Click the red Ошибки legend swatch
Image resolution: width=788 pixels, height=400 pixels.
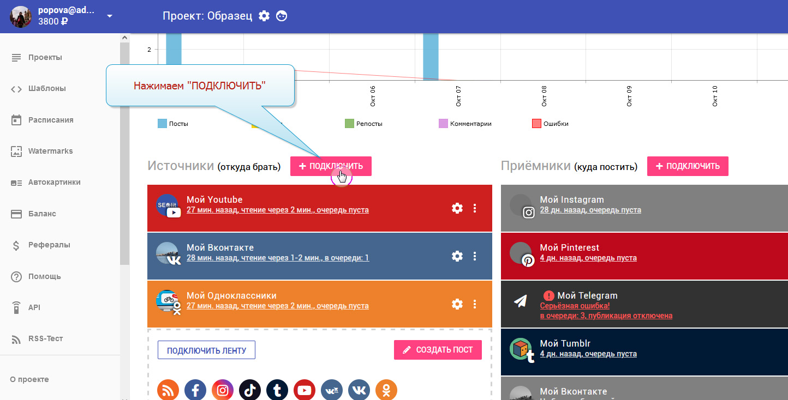536,124
